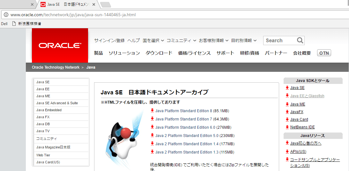Click the download arrow beside Standard Edition 6.0
Viewport: 349px width, 171px height.
click(152, 127)
